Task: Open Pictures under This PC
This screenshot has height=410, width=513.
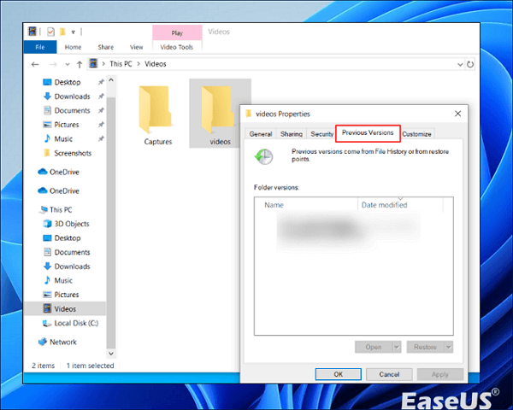Action: (67, 295)
